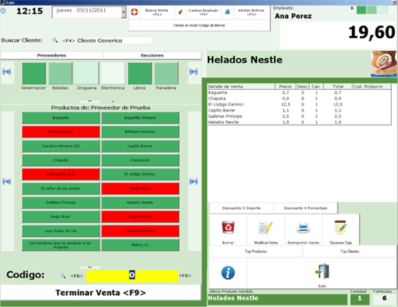Click Los hombres que no amaban product
398x307 pixels.
click(x=61, y=245)
